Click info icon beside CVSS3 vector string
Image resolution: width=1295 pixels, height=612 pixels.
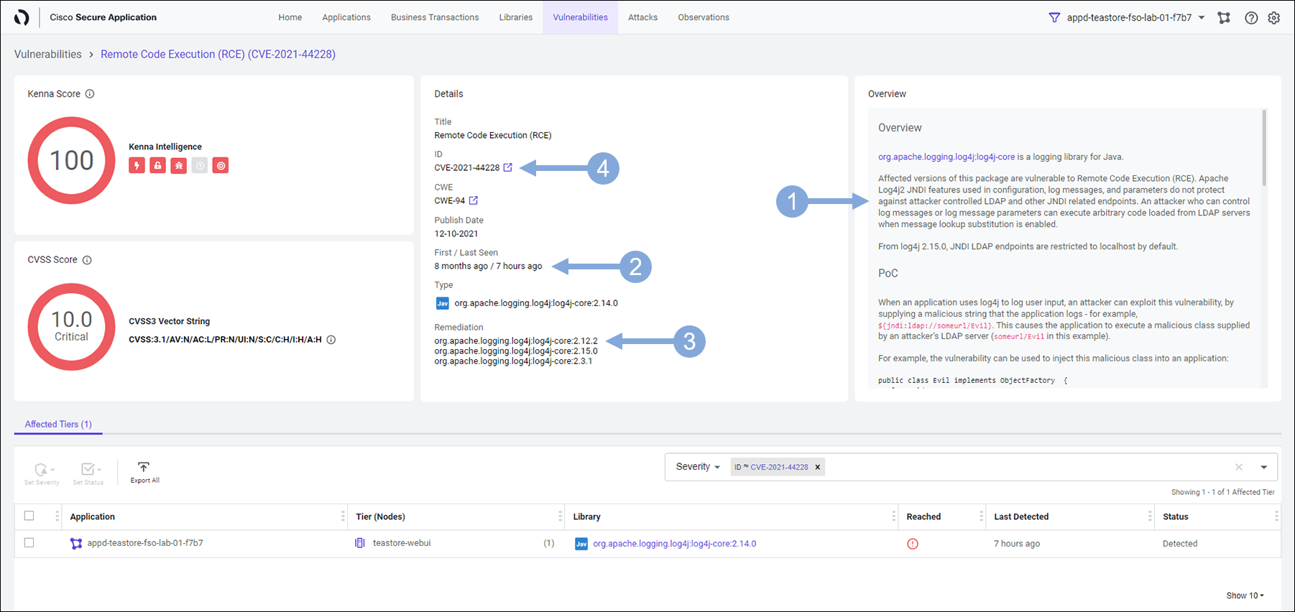click(331, 340)
